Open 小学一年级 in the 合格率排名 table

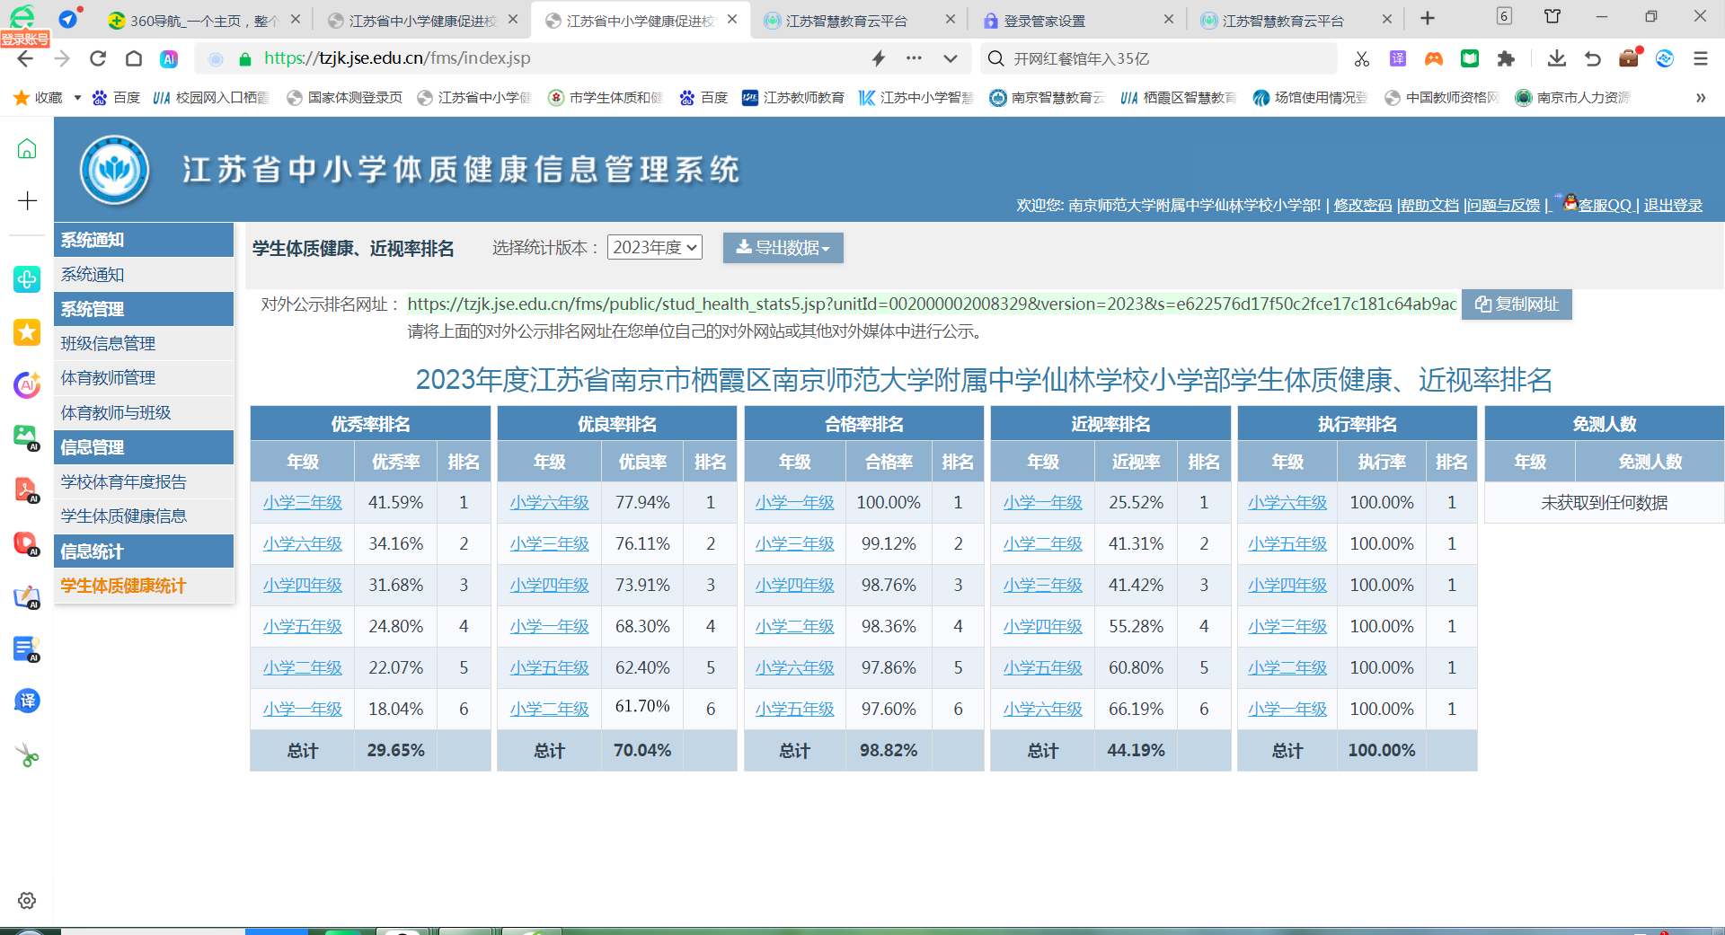[795, 503]
